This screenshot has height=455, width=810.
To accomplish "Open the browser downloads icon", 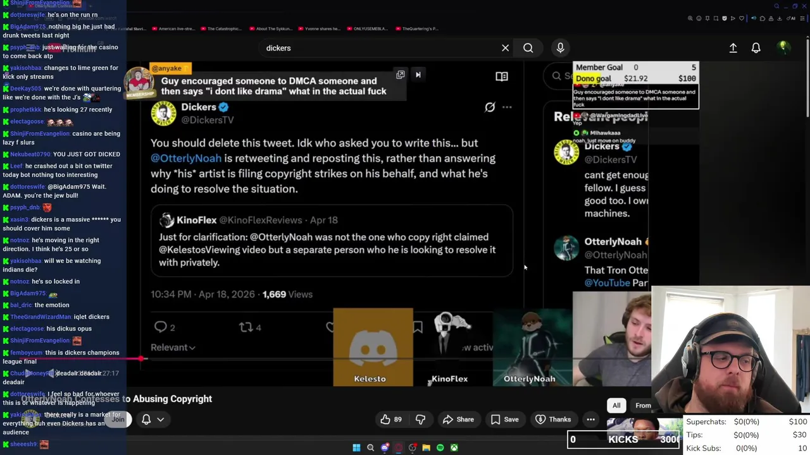I will (x=779, y=18).
